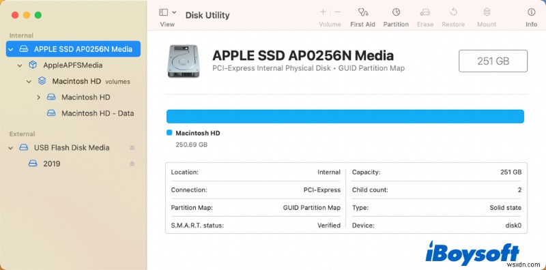Click the GUID Partition Map table value
The image size is (546, 270).
[x=312, y=208]
